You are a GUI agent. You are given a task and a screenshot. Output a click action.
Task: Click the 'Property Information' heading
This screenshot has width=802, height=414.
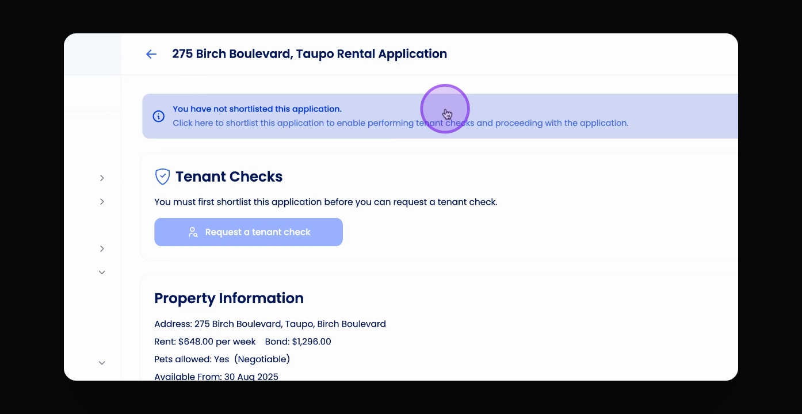[x=229, y=298]
